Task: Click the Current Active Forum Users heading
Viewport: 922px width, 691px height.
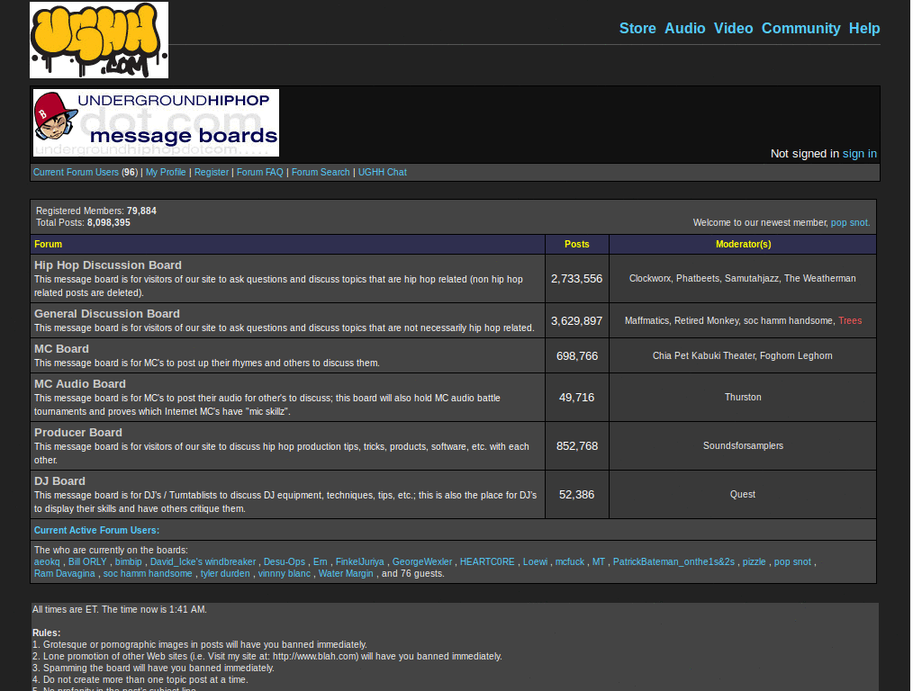Action: 96,530
